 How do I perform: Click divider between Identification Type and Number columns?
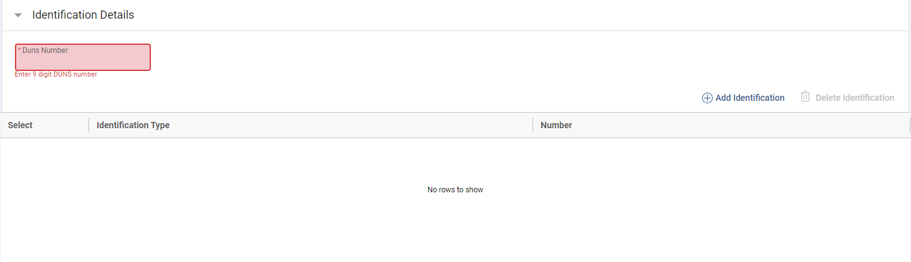pos(533,125)
